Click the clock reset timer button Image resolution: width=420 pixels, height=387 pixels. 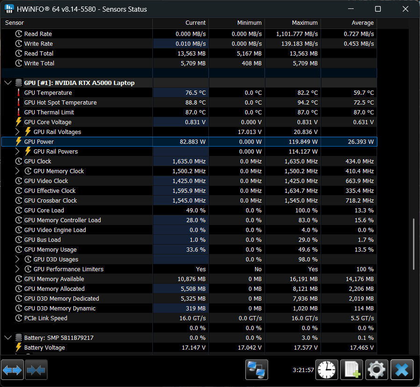[x=327, y=370]
